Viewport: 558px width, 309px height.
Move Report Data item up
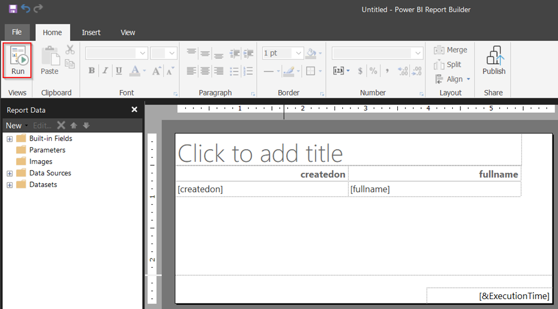[x=74, y=125]
